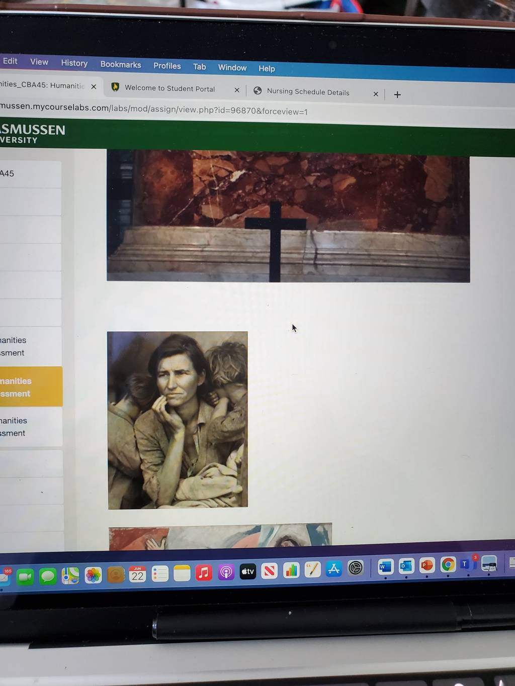Click the partially visible colorful painting

point(220,536)
